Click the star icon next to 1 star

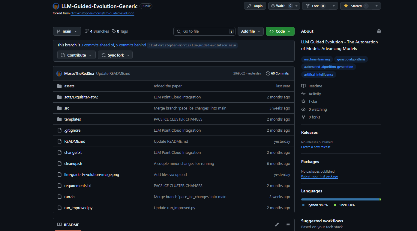[x=303, y=101]
